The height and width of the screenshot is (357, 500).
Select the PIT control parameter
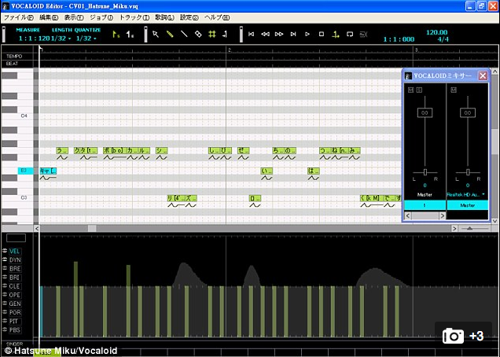(15, 321)
